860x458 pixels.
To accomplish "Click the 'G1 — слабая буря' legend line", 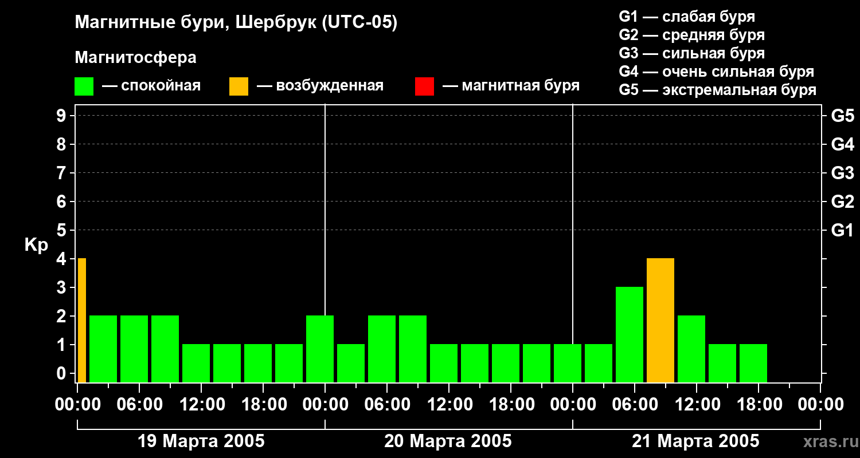I will tap(687, 17).
